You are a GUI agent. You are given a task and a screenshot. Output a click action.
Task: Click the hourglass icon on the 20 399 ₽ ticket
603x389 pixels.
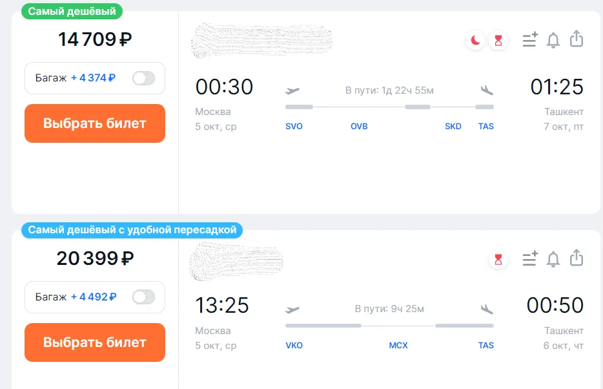(498, 260)
